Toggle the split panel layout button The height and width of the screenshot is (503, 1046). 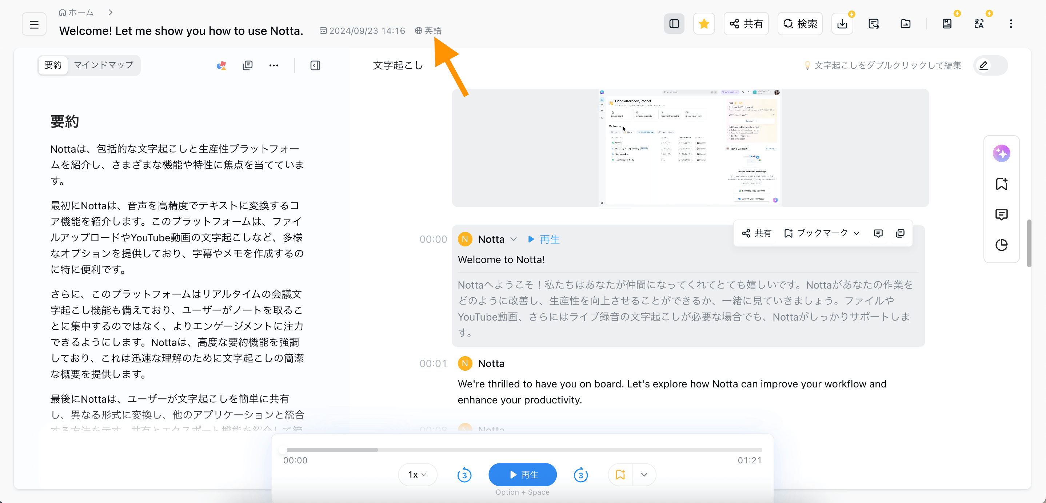[x=674, y=24]
